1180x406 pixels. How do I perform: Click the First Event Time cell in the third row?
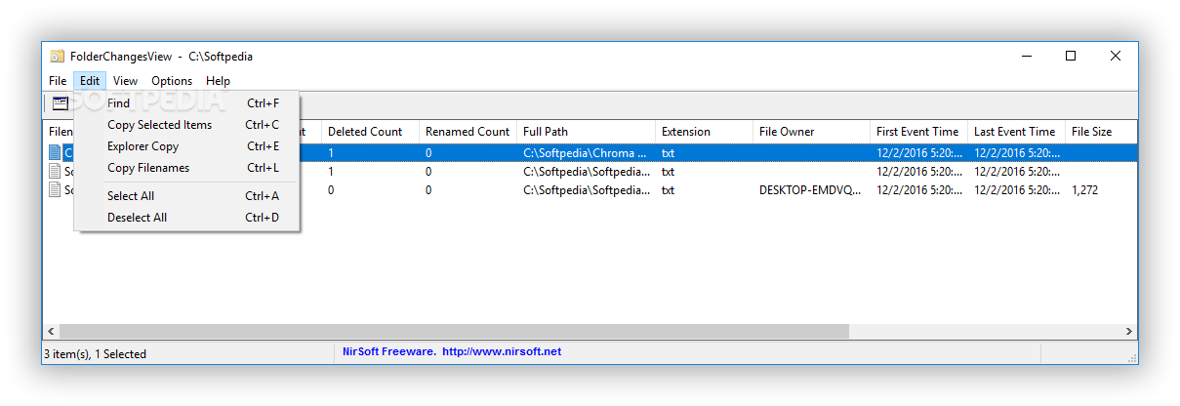click(917, 190)
